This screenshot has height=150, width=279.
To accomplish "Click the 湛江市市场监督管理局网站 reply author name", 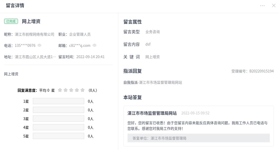I will [152, 113].
